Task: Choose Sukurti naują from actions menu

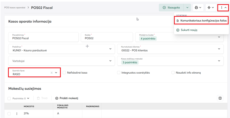Action: tap(189, 30)
